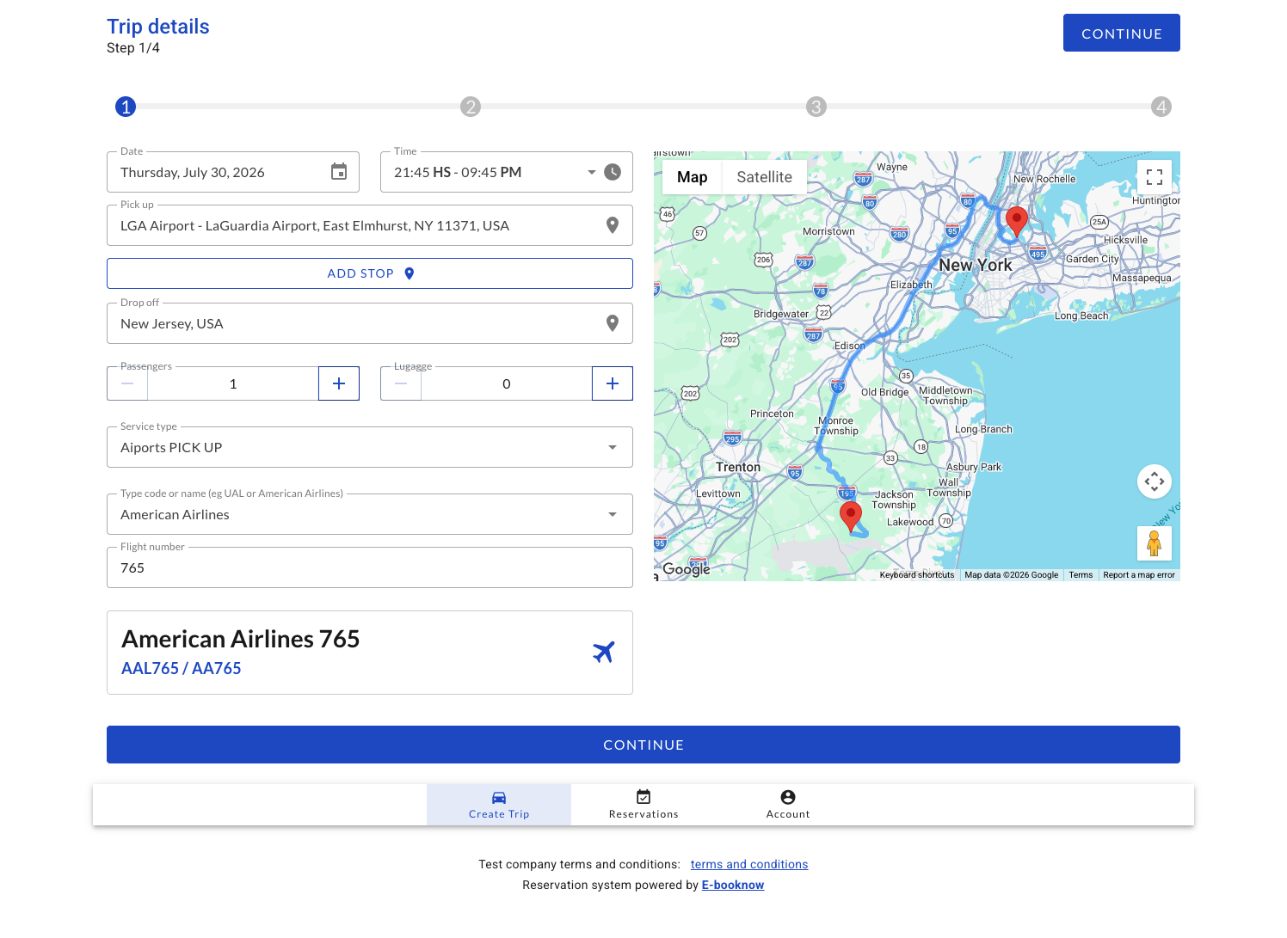Screen dimensions: 1287x938
Task: Open the Account tab
Action: [x=788, y=805]
